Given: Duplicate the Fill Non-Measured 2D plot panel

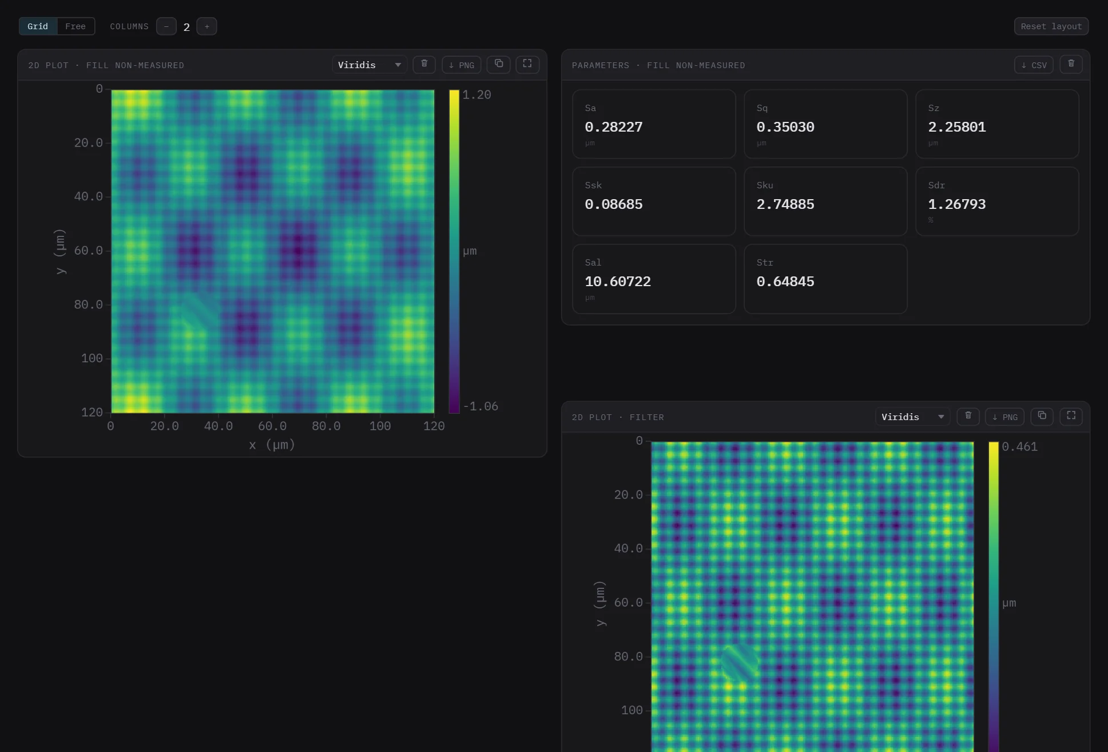Looking at the screenshot, I should [498, 65].
